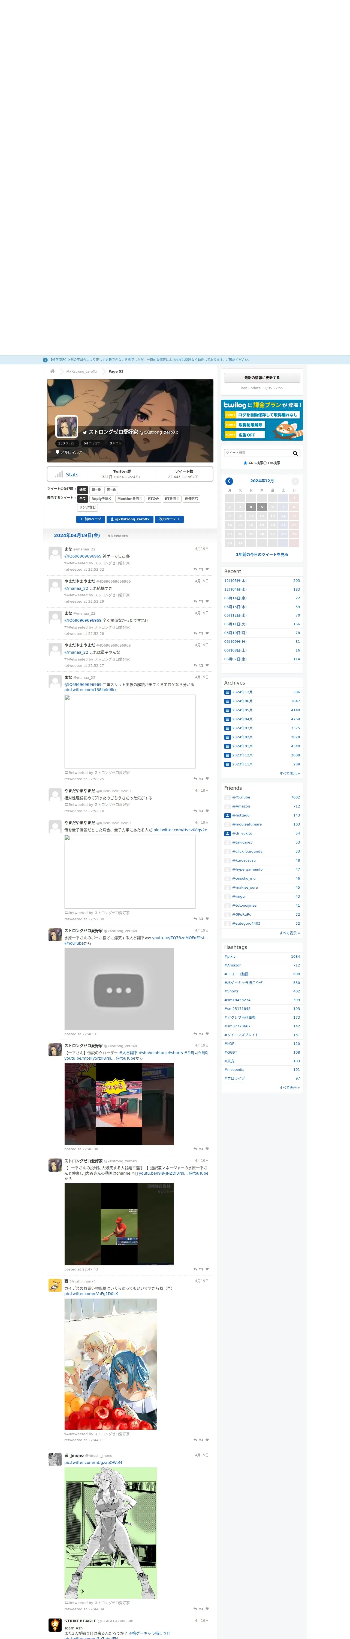Go to 次のページ
350x1639 pixels.
[x=170, y=519]
